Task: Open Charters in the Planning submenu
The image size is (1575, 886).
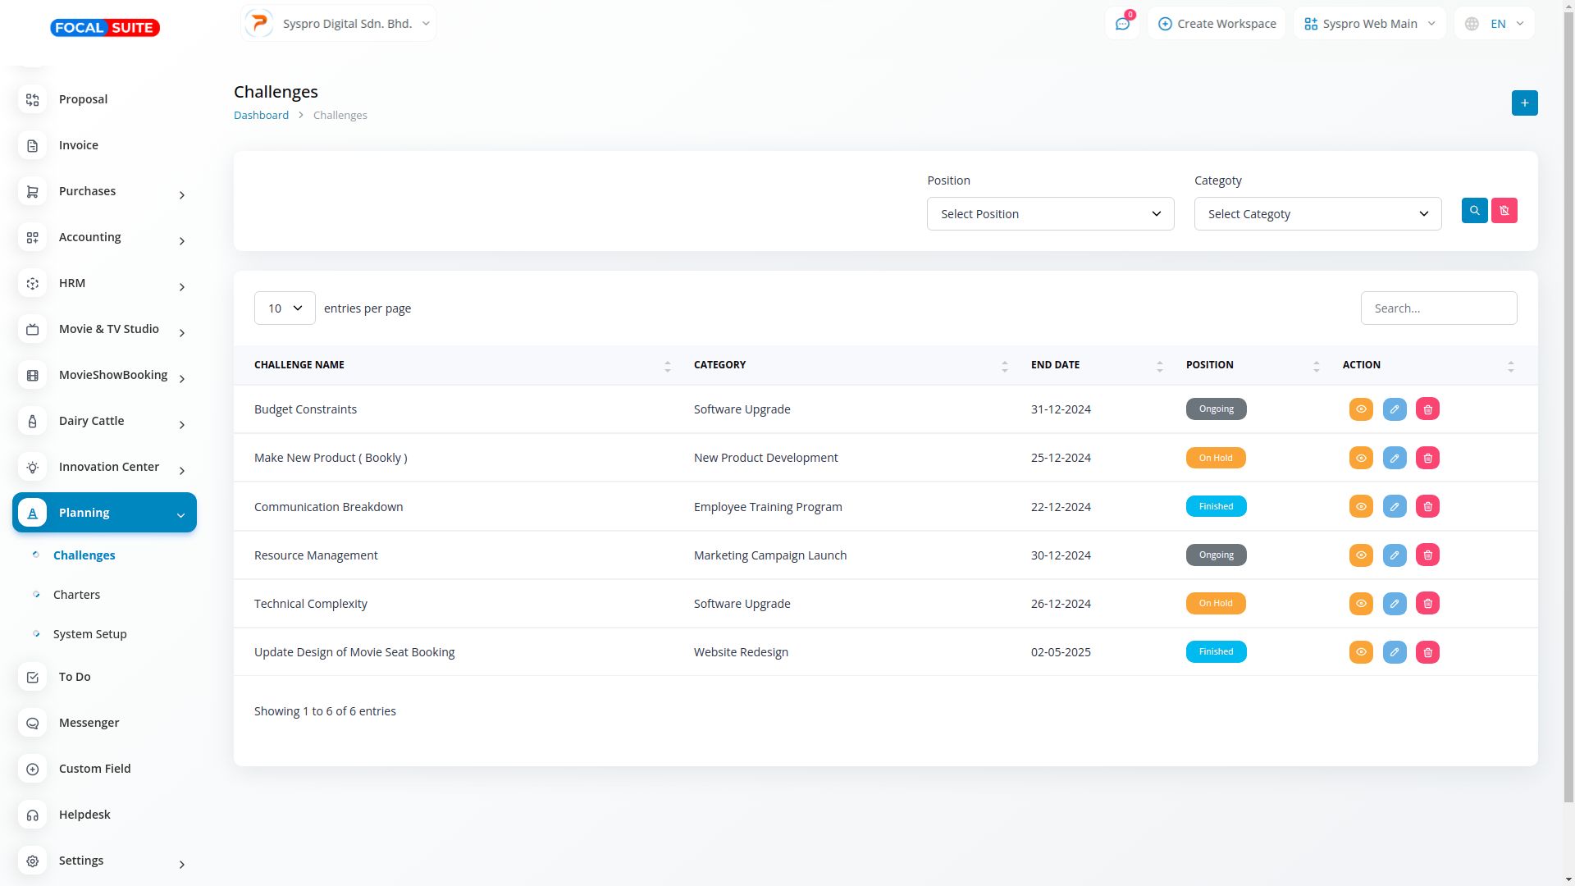Action: coord(76,595)
